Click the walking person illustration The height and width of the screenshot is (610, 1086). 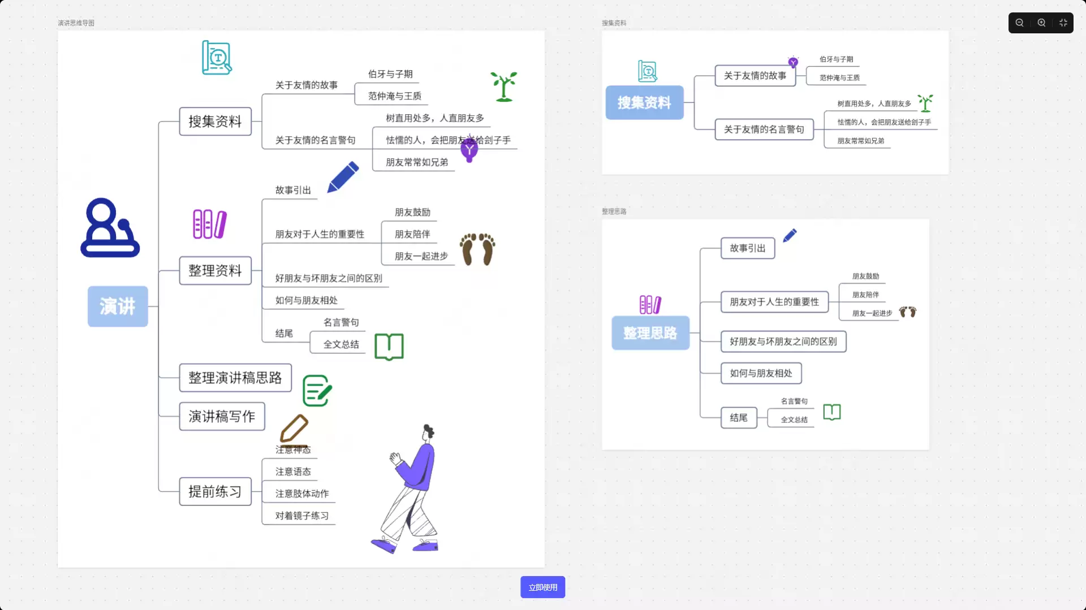pos(406,489)
